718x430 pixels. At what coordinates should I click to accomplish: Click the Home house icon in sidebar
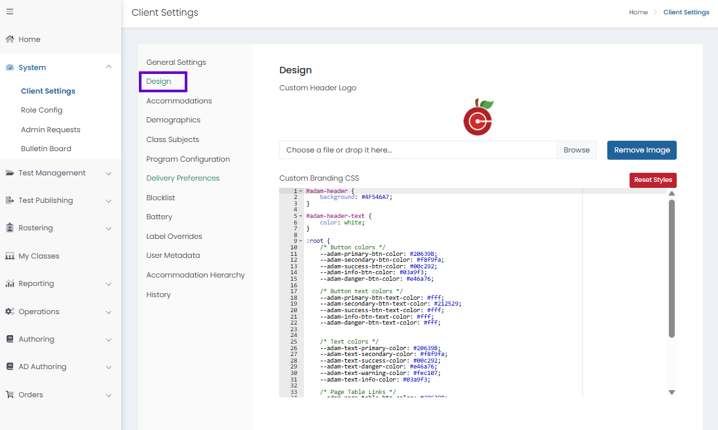click(x=10, y=39)
